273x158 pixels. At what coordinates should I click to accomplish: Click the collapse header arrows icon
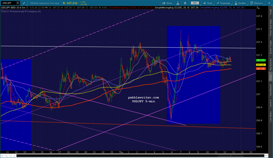[258, 8]
